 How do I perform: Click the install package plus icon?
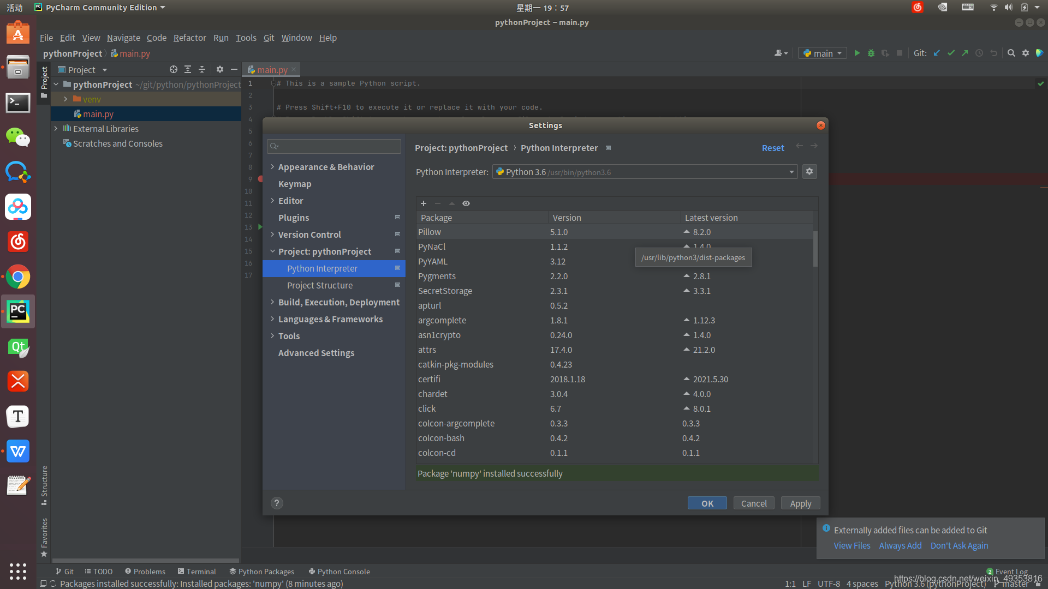coord(424,203)
